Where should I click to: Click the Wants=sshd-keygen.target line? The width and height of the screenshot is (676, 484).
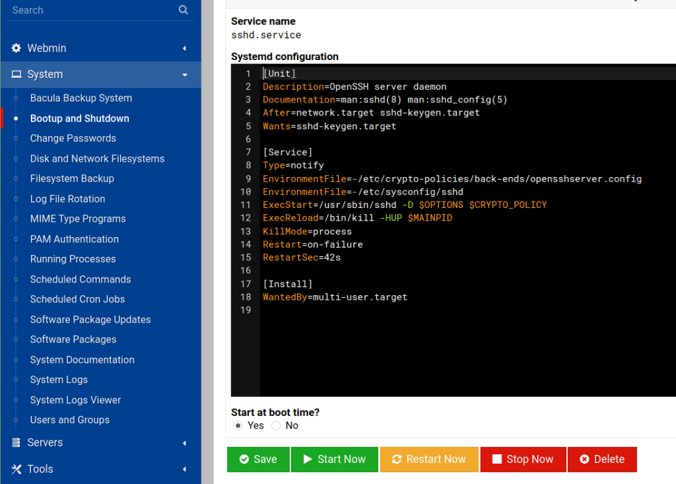coord(329,126)
